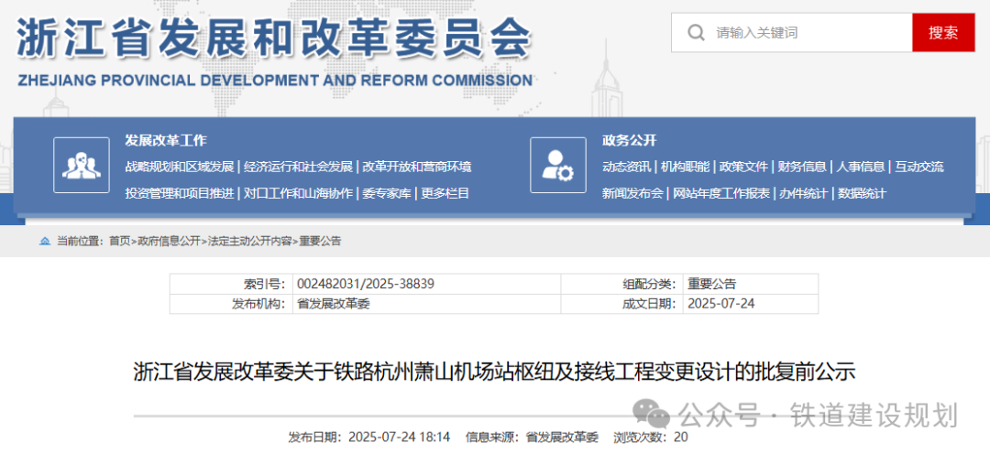The height and width of the screenshot is (454, 990).
Task: Open 战略规划和区域发展 menu item
Action: point(180,167)
